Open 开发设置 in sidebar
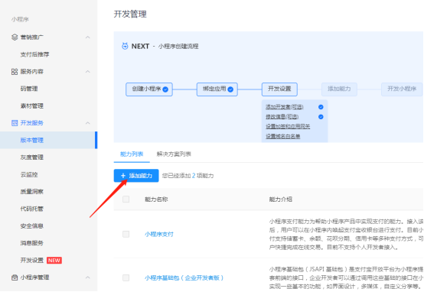 32,260
